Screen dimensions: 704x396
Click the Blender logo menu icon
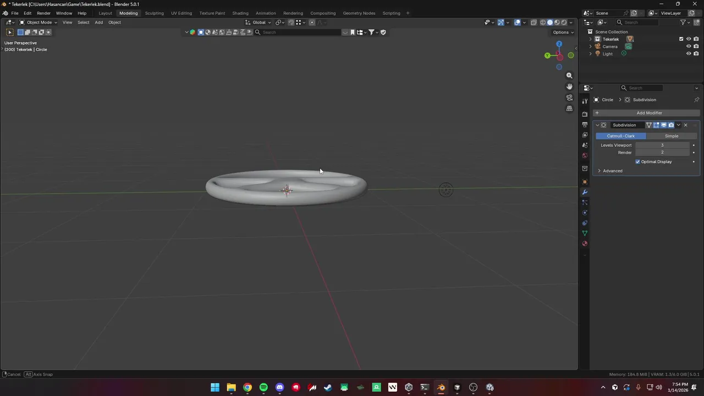(5, 13)
